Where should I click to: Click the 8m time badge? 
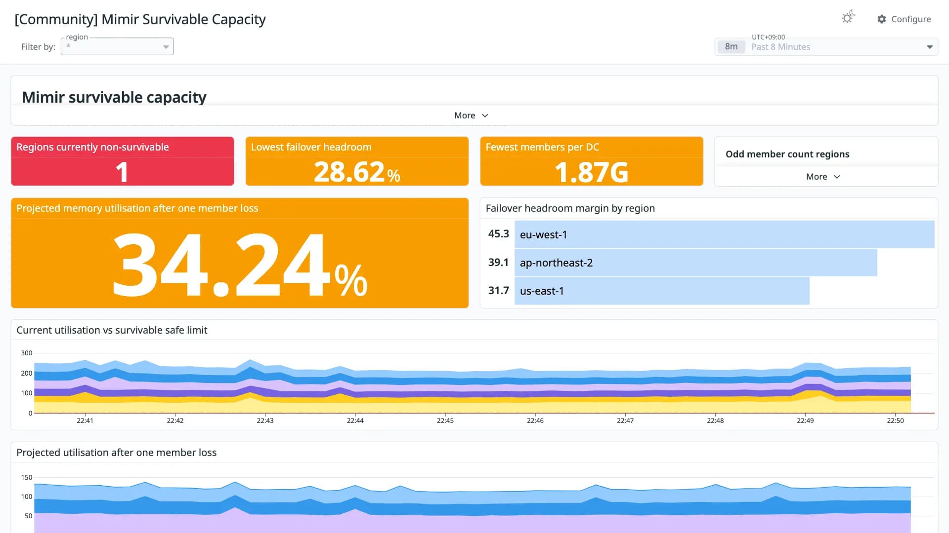(x=731, y=47)
